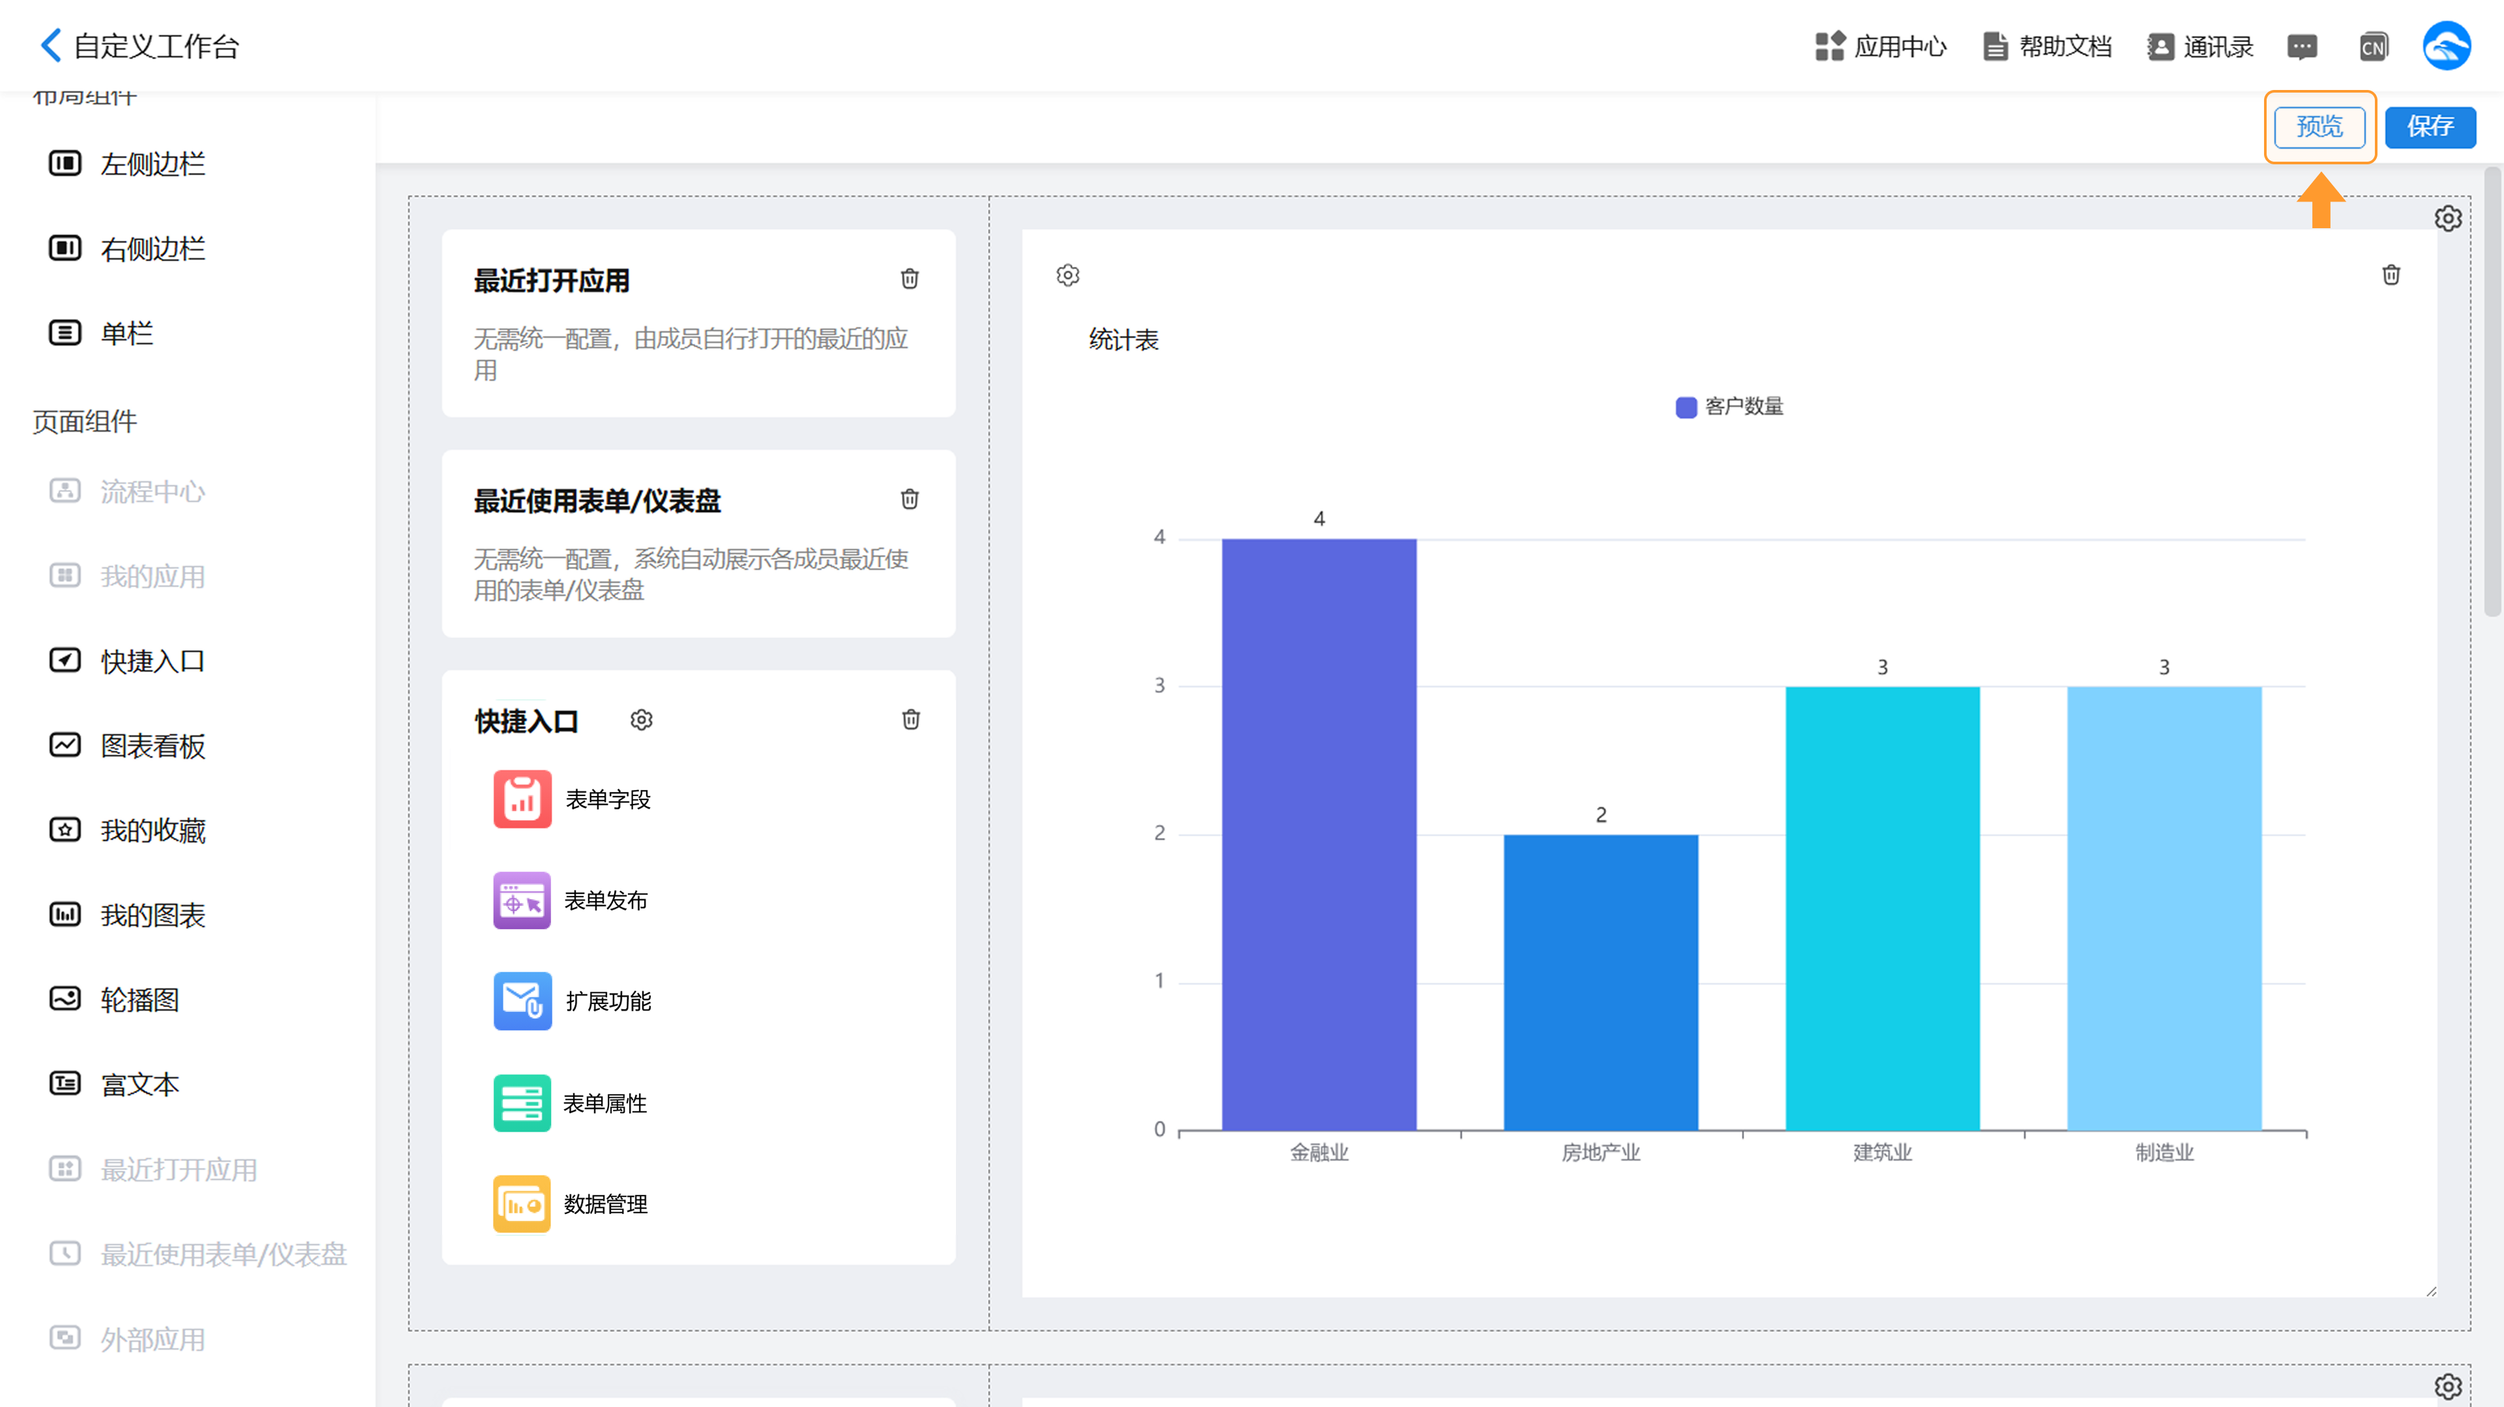Click the chart widget's resize handle corner
Image resolution: width=2504 pixels, height=1407 pixels.
point(2431,1292)
